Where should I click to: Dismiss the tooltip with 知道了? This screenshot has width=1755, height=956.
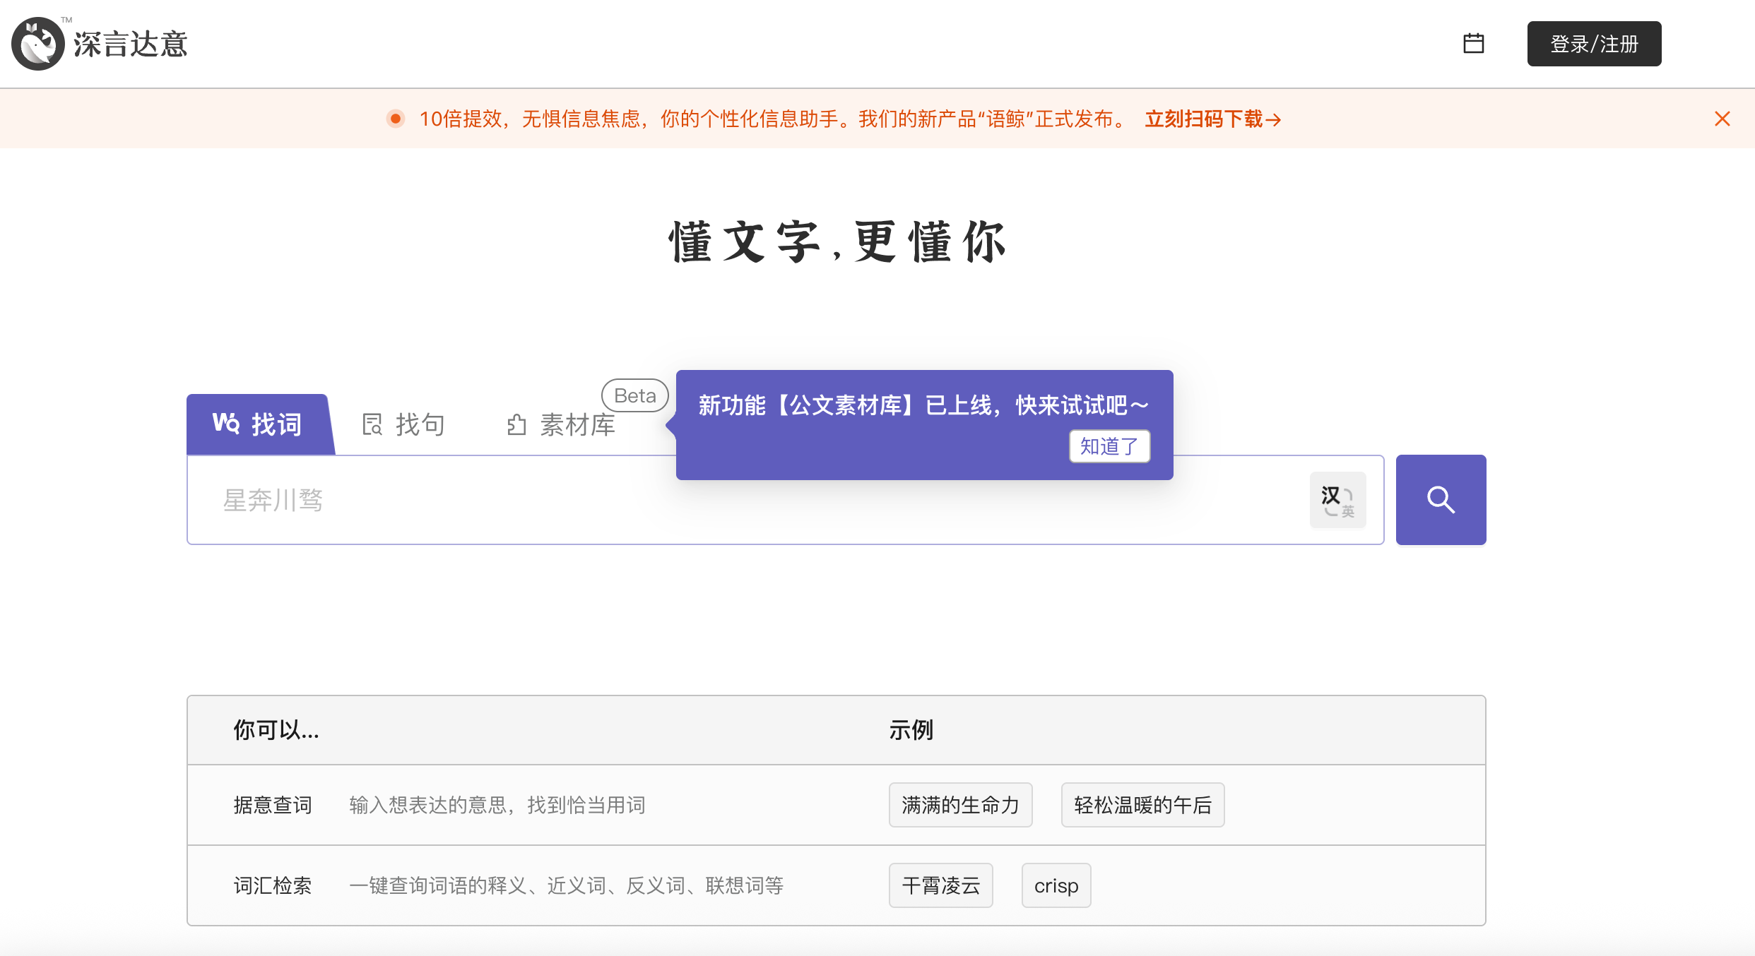click(1109, 446)
